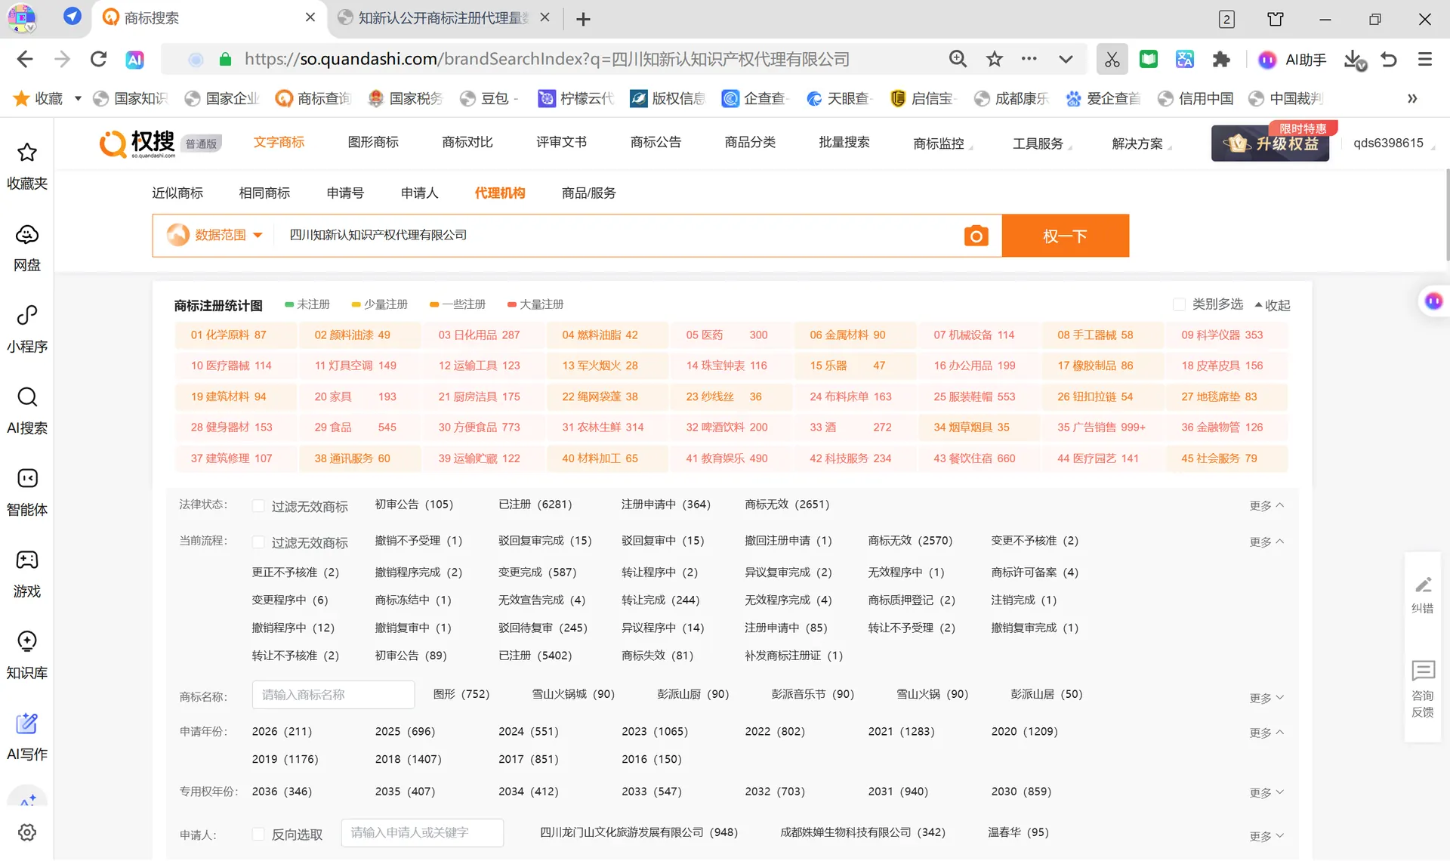Open the 知识库 sidebar icon
Viewport: 1450px width, 861px height.
point(27,656)
